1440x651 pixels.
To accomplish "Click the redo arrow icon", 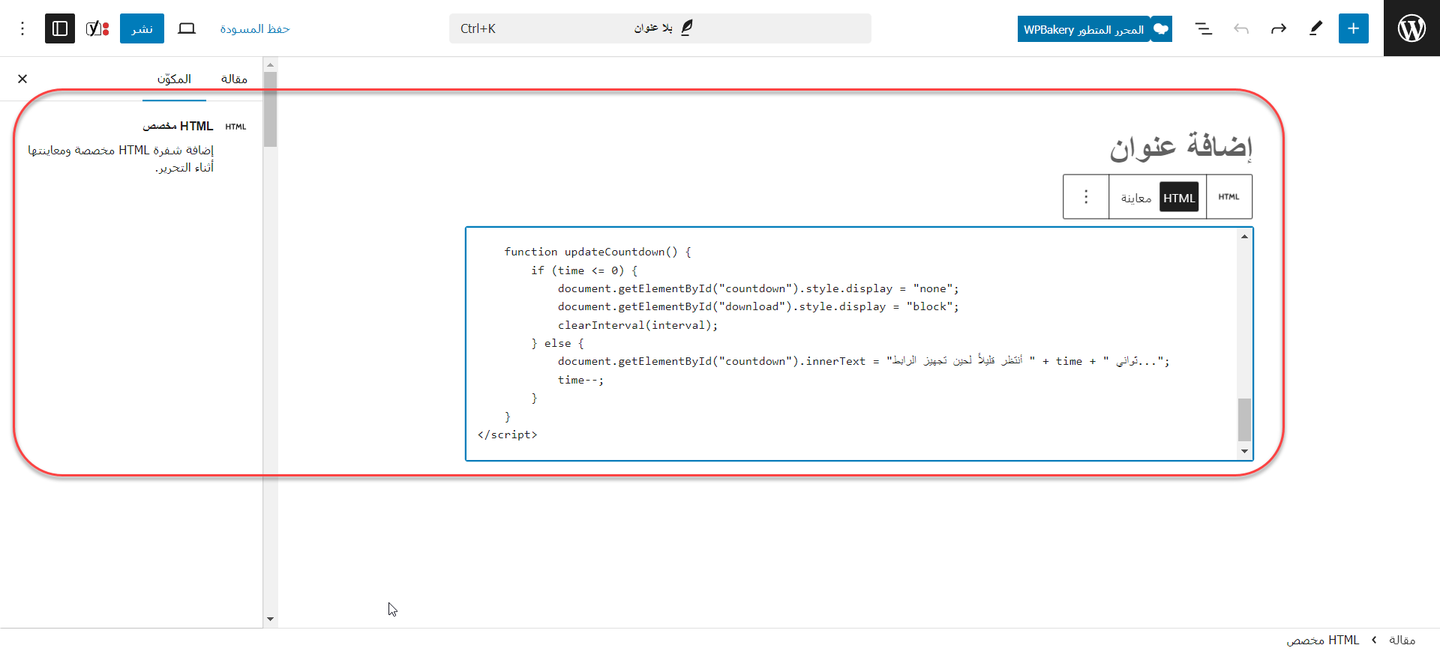I will [1278, 28].
